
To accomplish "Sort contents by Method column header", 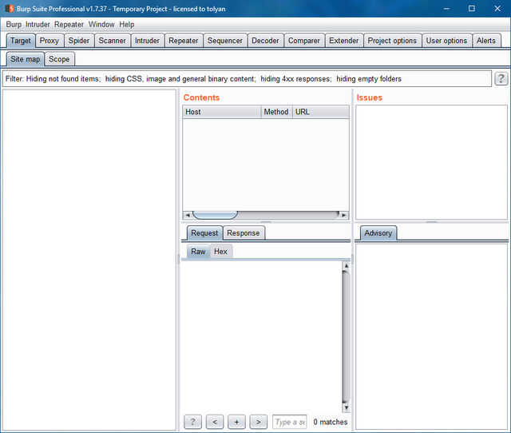I will (275, 112).
